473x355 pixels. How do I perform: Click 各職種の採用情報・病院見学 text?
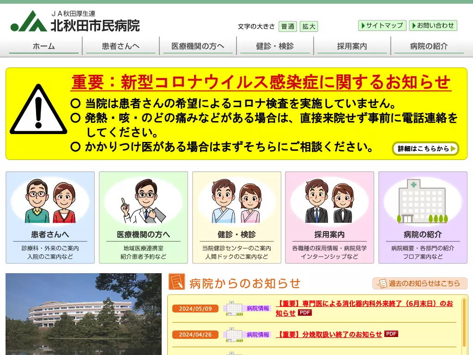pos(329,248)
